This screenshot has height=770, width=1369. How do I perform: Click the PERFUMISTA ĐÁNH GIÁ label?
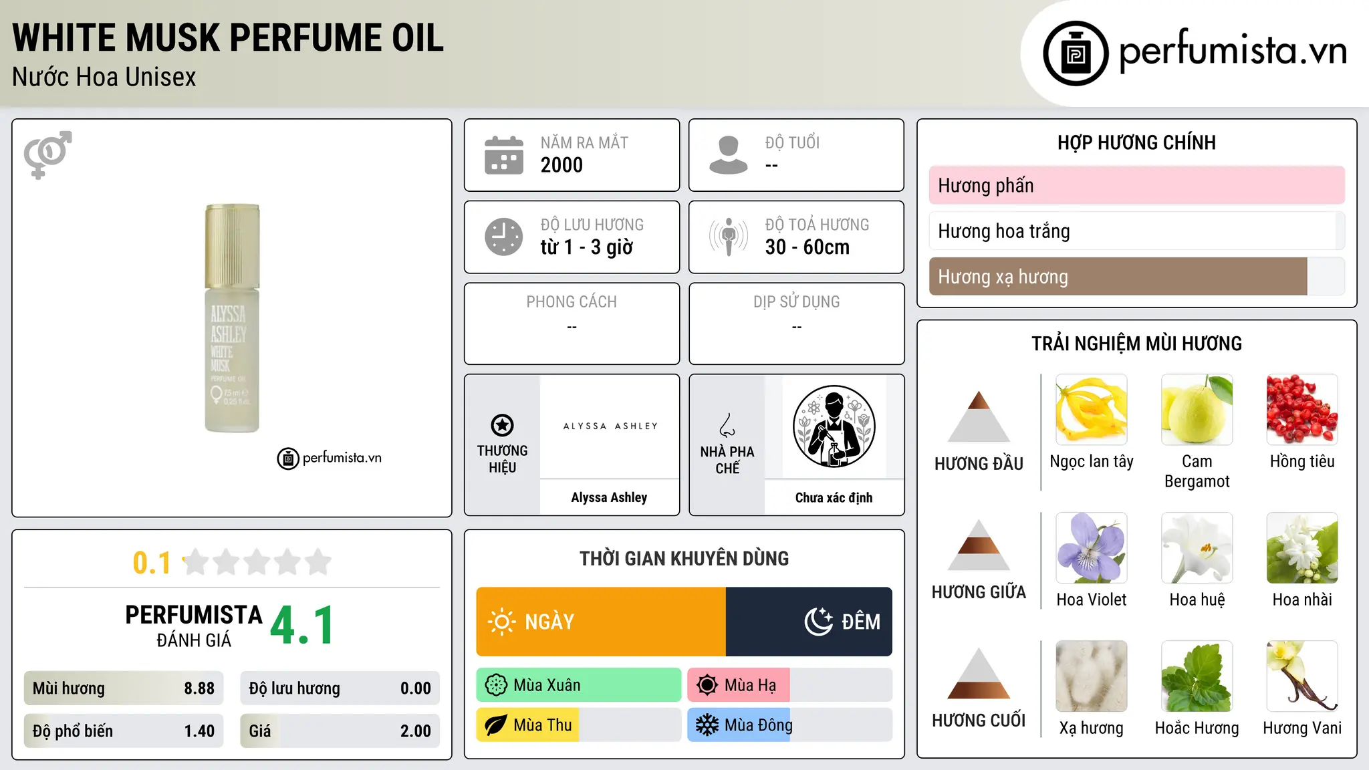(194, 626)
